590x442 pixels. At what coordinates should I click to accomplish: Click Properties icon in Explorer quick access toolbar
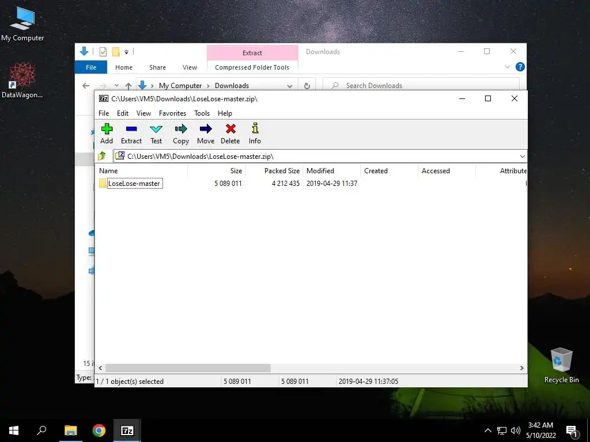coord(103,52)
